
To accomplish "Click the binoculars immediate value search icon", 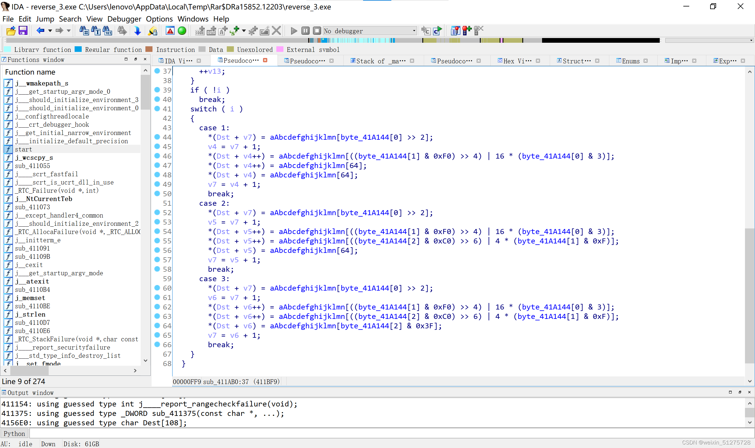I will pos(84,31).
